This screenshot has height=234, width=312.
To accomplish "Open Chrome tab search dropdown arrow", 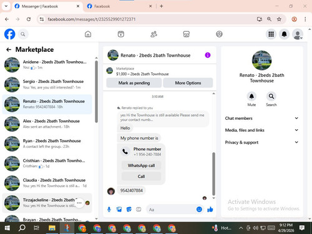I will [x=6, y=6].
